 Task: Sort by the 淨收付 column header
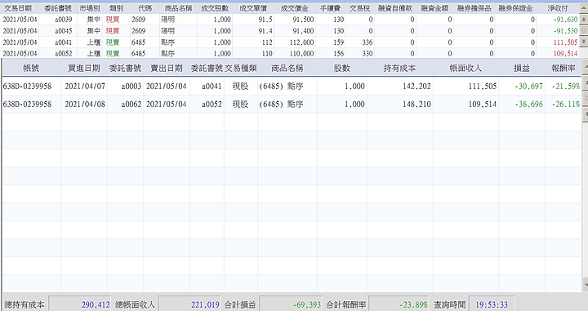pyautogui.click(x=558, y=8)
